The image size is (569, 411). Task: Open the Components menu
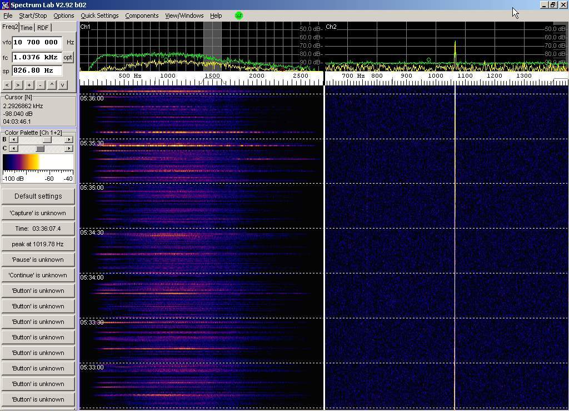coord(142,16)
